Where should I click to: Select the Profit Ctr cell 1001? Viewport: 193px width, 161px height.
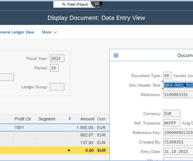coord(25,127)
